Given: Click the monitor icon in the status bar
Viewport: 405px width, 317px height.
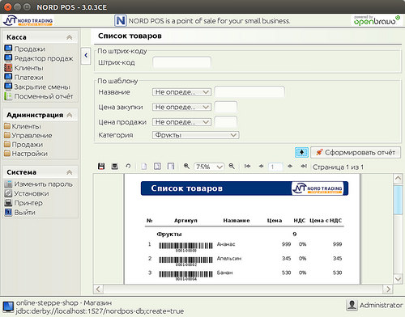Looking at the screenshot, I should [x=8, y=306].
